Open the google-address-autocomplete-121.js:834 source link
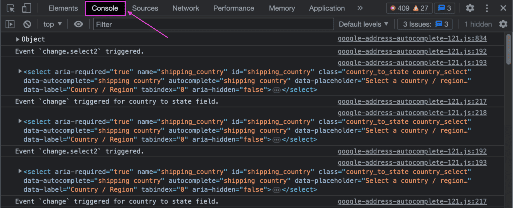Image resolution: width=513 pixels, height=208 pixels. point(412,39)
